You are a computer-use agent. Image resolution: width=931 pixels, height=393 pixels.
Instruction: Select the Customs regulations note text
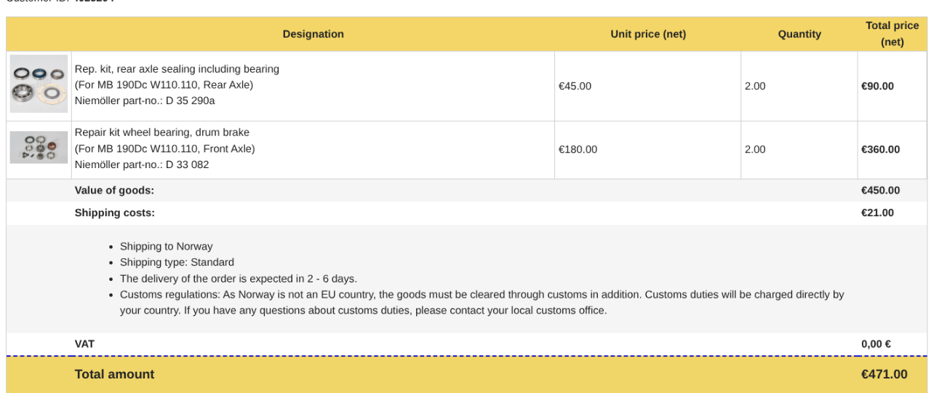[x=482, y=303]
